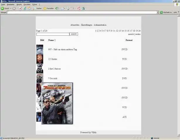Open the Suchen search toolbar button
This screenshot has width=180, height=140.
tap(37, 8)
